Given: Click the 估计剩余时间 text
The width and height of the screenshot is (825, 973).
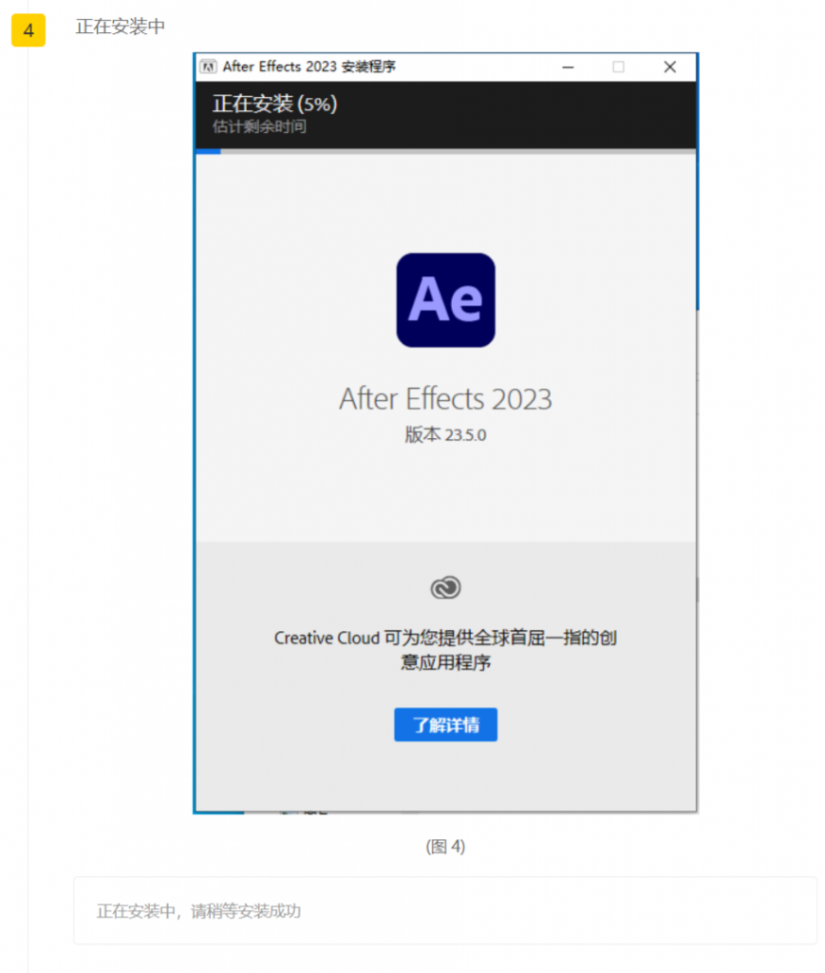Looking at the screenshot, I should coord(259,126).
